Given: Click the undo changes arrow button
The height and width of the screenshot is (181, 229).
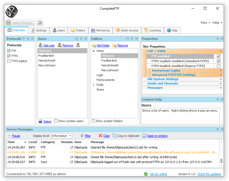Looking at the screenshot, I should 40,23.
